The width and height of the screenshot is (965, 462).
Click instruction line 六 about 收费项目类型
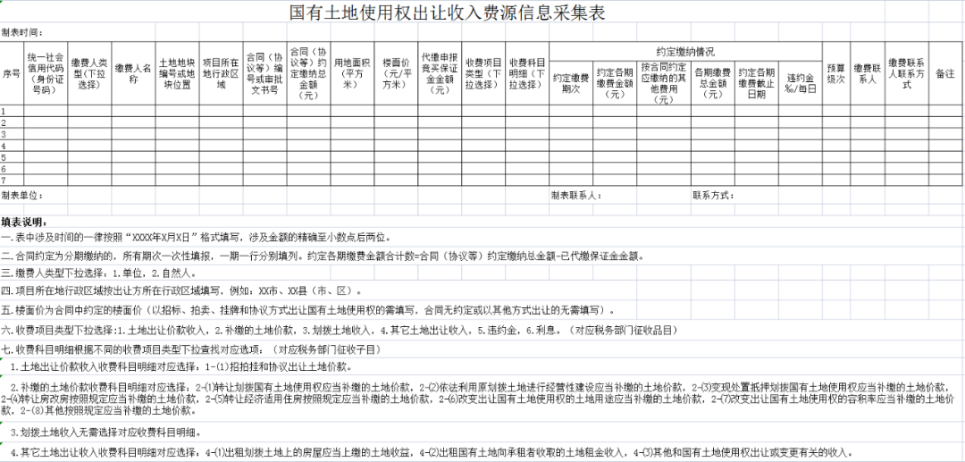[x=340, y=331]
